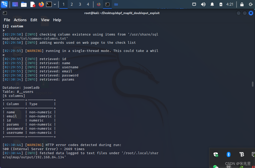This screenshot has width=255, height=168.
Task: Open WeChat from the system tray
Action: click(x=215, y=167)
